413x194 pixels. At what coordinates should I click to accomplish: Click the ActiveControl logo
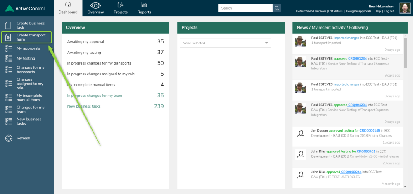click(x=25, y=8)
